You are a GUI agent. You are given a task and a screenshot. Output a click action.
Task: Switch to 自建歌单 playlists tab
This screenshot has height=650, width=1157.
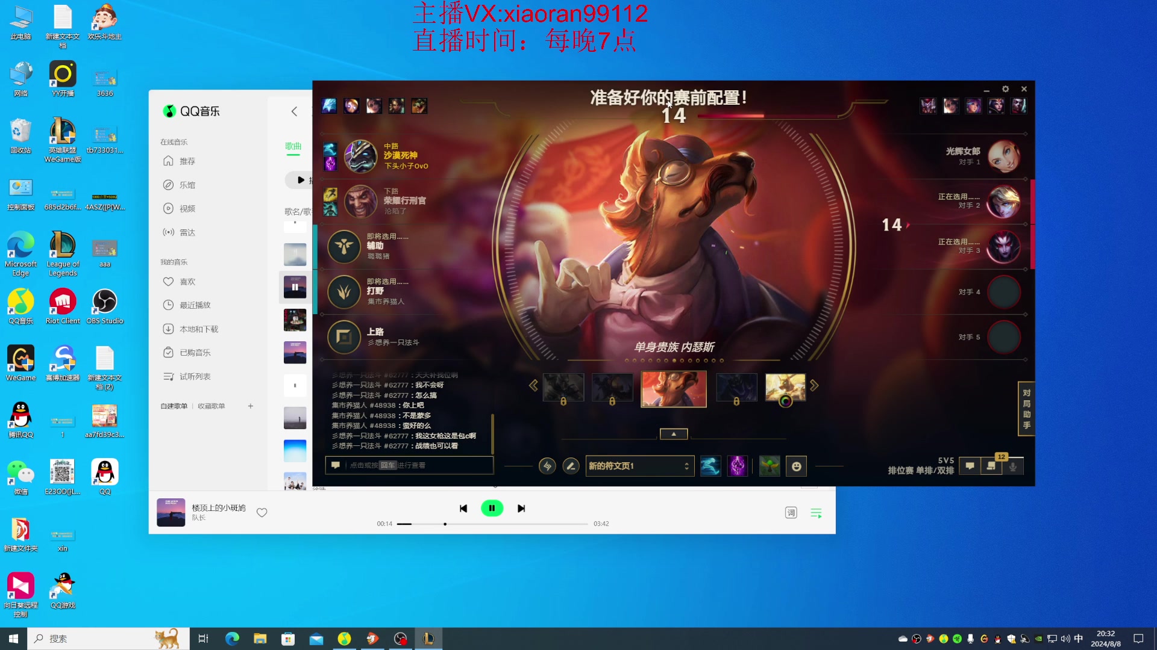pos(174,406)
